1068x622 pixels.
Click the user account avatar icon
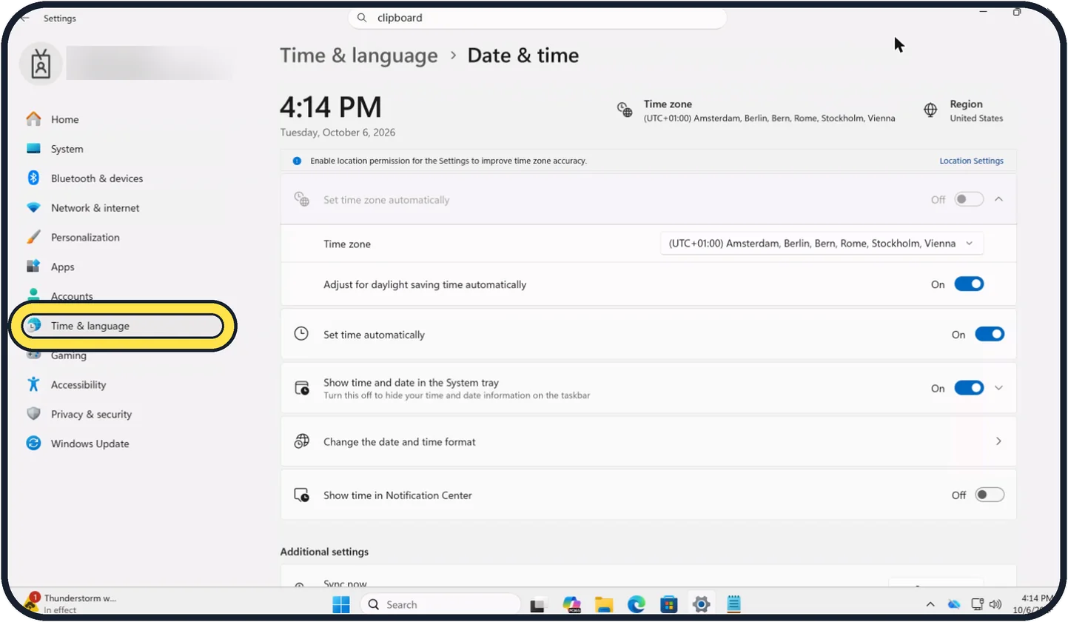(x=40, y=64)
